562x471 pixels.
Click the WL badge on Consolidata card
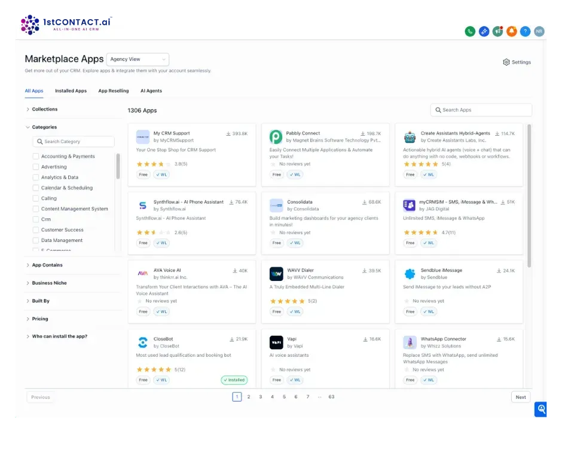pyautogui.click(x=295, y=243)
